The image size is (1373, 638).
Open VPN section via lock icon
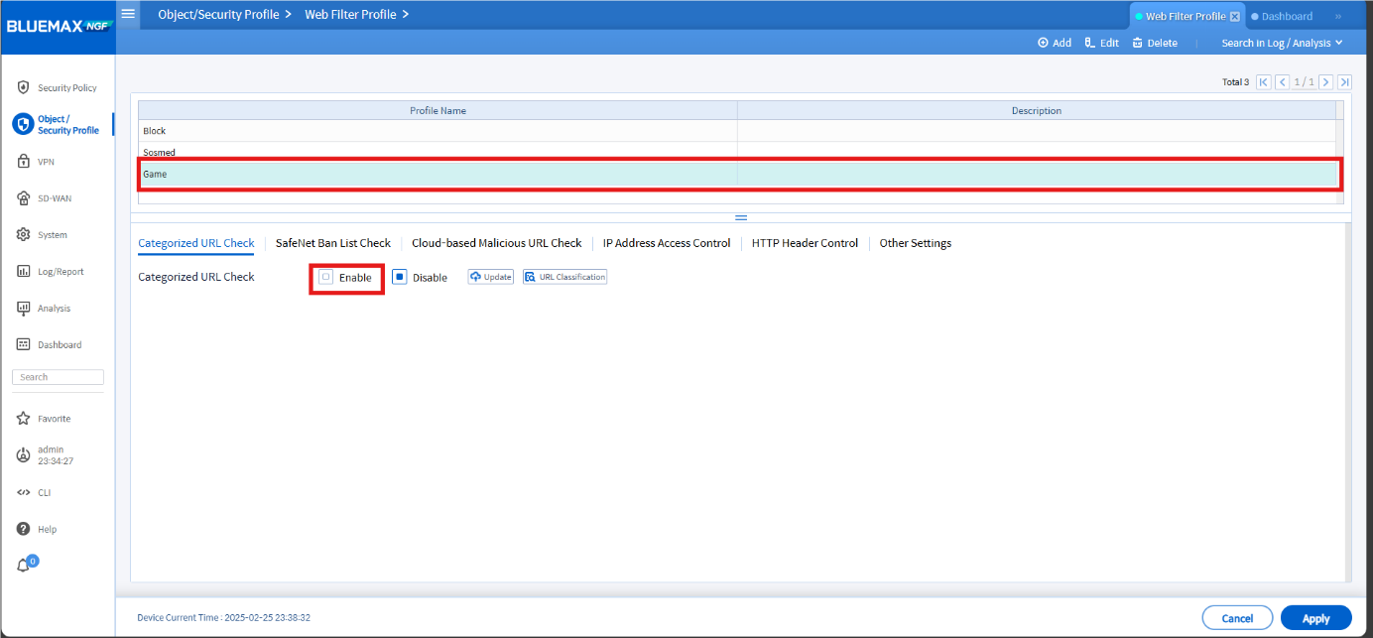point(24,161)
